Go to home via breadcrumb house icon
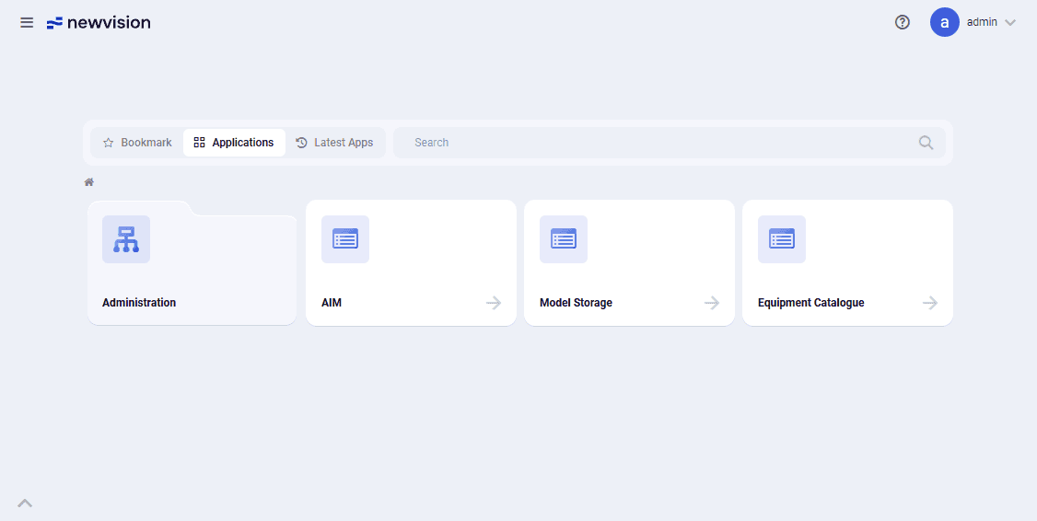Image resolution: width=1037 pixels, height=521 pixels. pos(88,182)
